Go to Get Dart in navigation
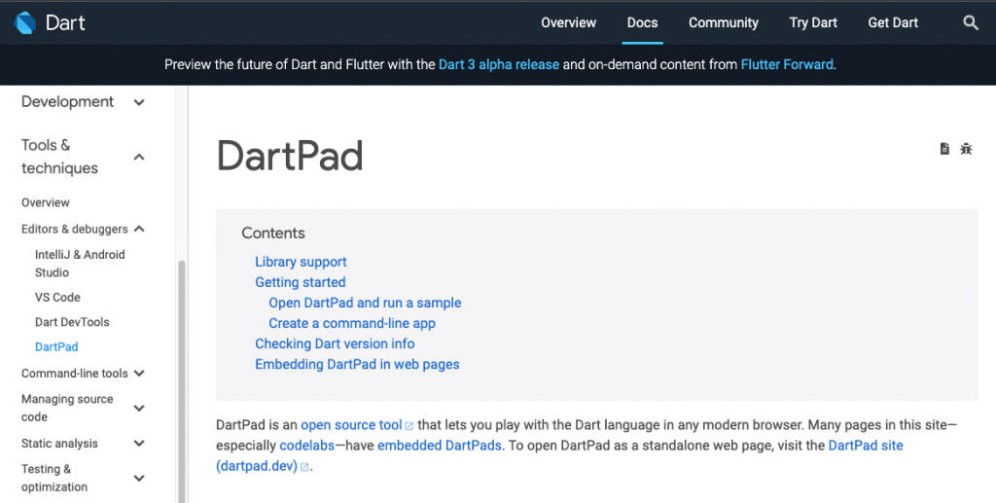The width and height of the screenshot is (996, 503). coord(893,23)
